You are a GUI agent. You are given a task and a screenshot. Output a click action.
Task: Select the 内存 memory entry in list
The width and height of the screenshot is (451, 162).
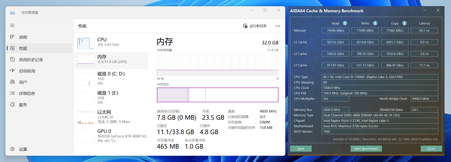coord(112,60)
